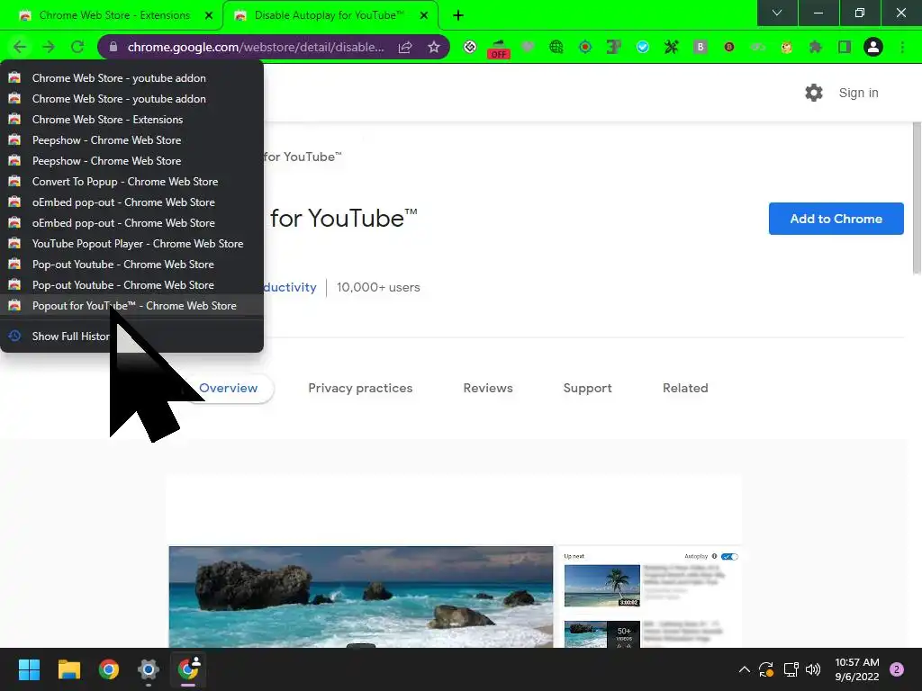Open the Windows Start menu

click(29, 669)
